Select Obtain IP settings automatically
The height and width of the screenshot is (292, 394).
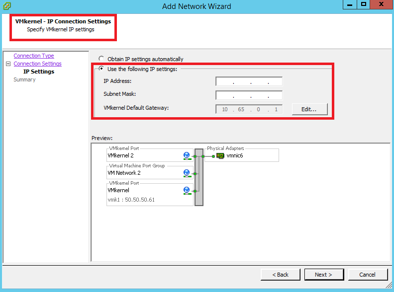coord(101,59)
